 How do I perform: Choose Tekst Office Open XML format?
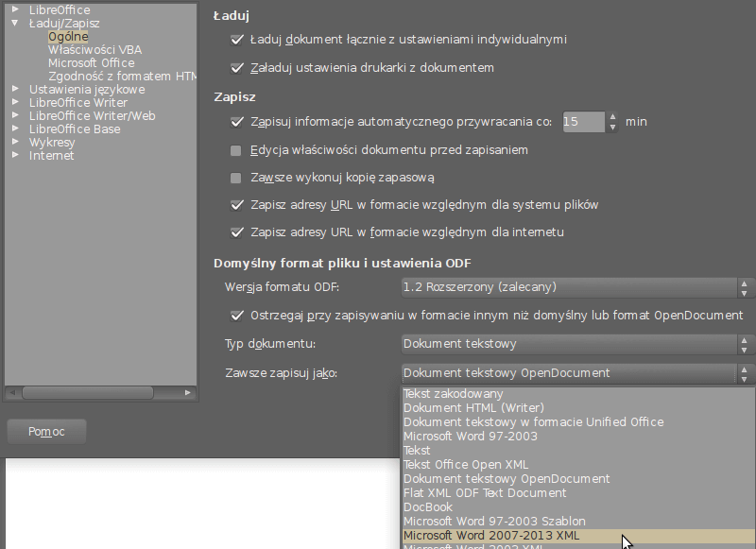578,465
